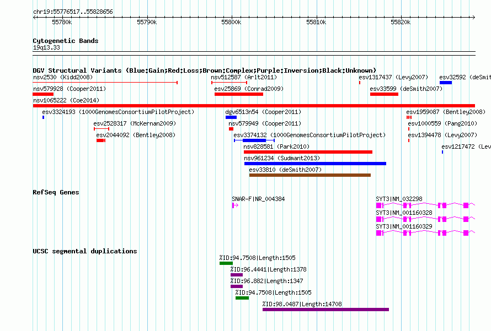This screenshot has height=331, width=491.
Task: Select the blue esv3374132 gain bar
Action: pos(254,140)
